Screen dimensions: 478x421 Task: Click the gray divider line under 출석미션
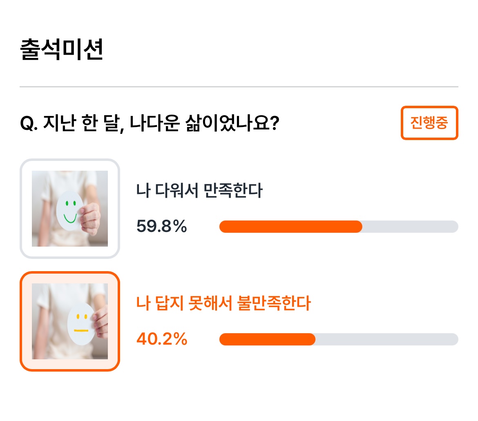click(x=239, y=87)
